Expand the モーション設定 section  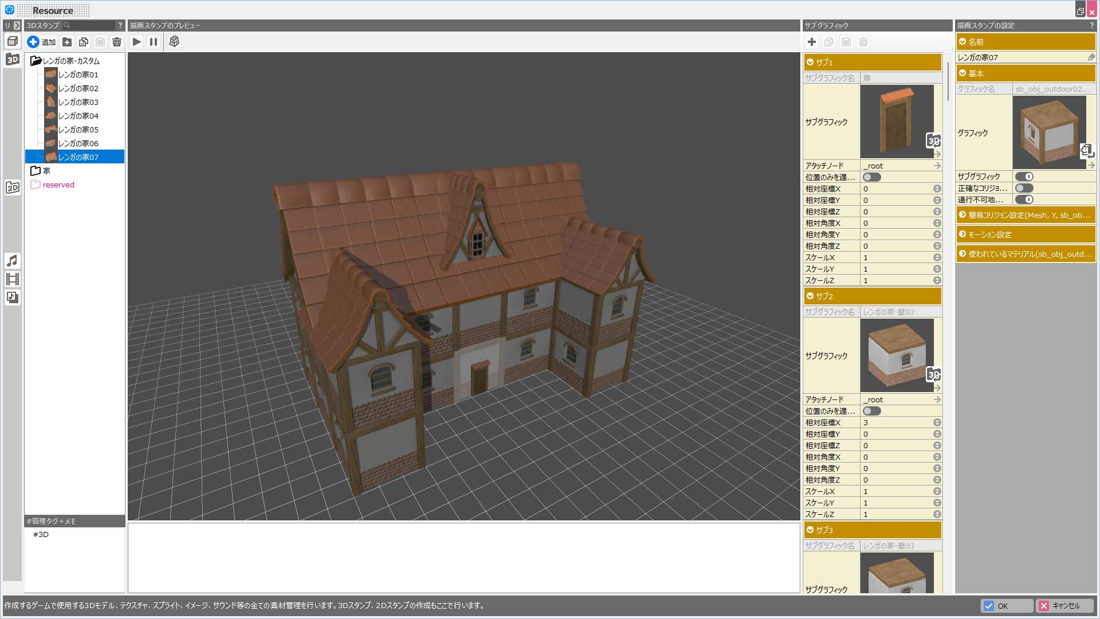(x=1026, y=234)
